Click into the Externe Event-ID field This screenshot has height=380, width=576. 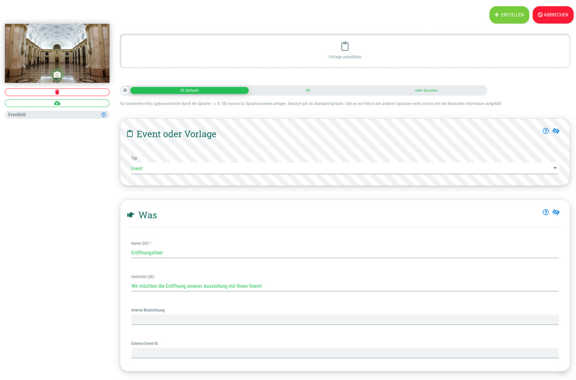(x=345, y=353)
